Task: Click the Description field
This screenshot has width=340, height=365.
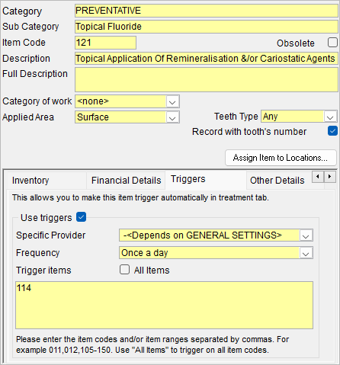Action: (x=207, y=59)
